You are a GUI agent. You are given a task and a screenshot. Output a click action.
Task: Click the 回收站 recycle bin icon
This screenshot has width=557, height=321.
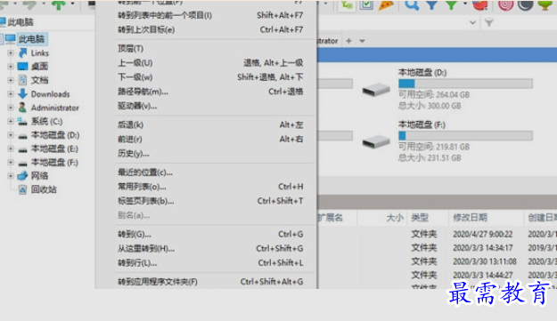pyautogui.click(x=23, y=189)
